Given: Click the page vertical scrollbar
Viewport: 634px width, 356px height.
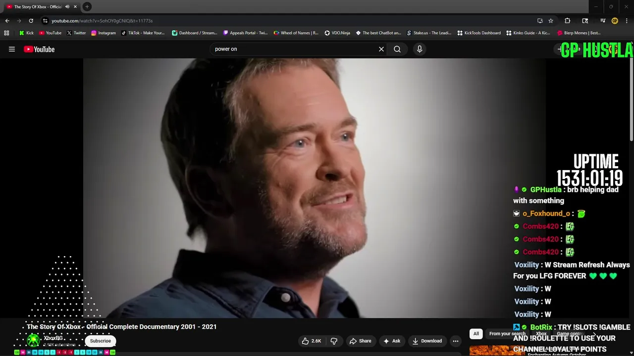Looking at the screenshot, I should (632, 99).
